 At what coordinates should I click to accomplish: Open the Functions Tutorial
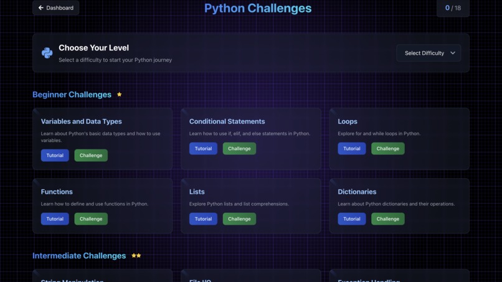point(55,219)
